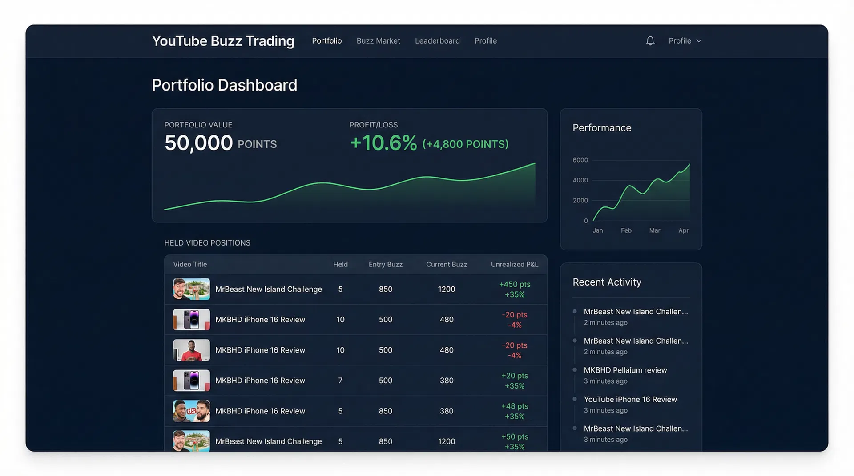Click the 6000 axis label in Performance chart
Image resolution: width=854 pixels, height=476 pixels.
pyautogui.click(x=580, y=160)
